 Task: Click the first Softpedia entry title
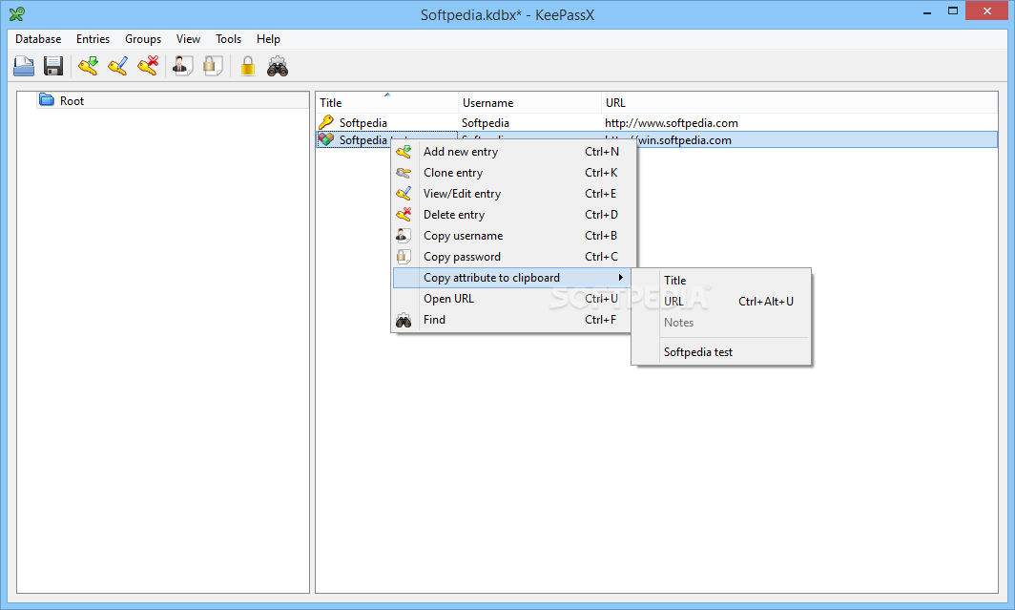[363, 122]
